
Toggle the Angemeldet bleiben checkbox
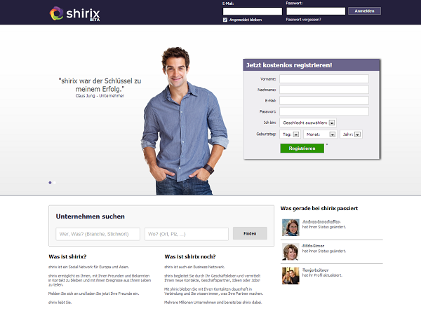(225, 20)
